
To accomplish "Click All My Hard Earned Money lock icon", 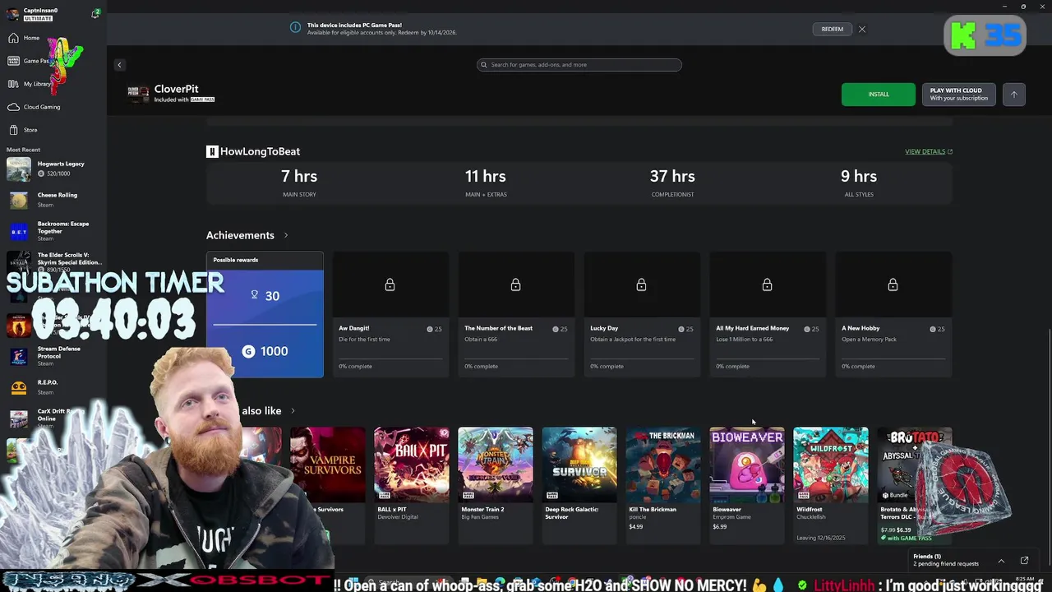I will point(767,284).
